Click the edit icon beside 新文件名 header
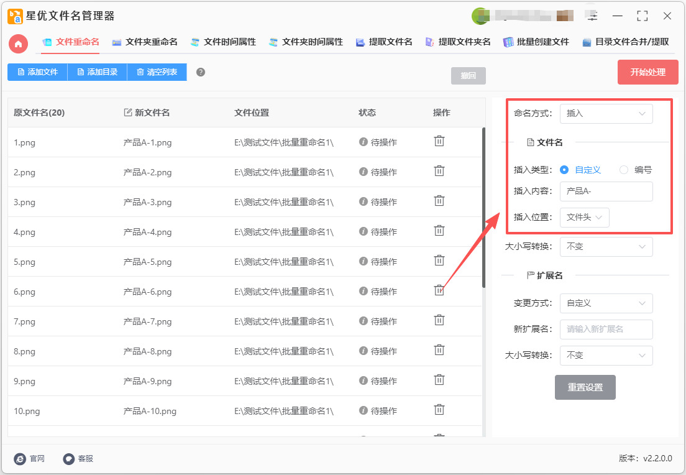The width and height of the screenshot is (686, 475). tap(128, 113)
